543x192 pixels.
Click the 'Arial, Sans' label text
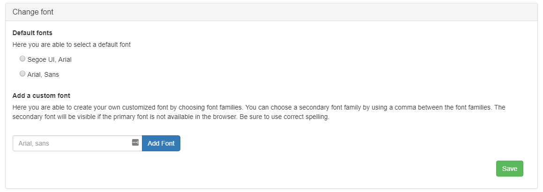(43, 74)
